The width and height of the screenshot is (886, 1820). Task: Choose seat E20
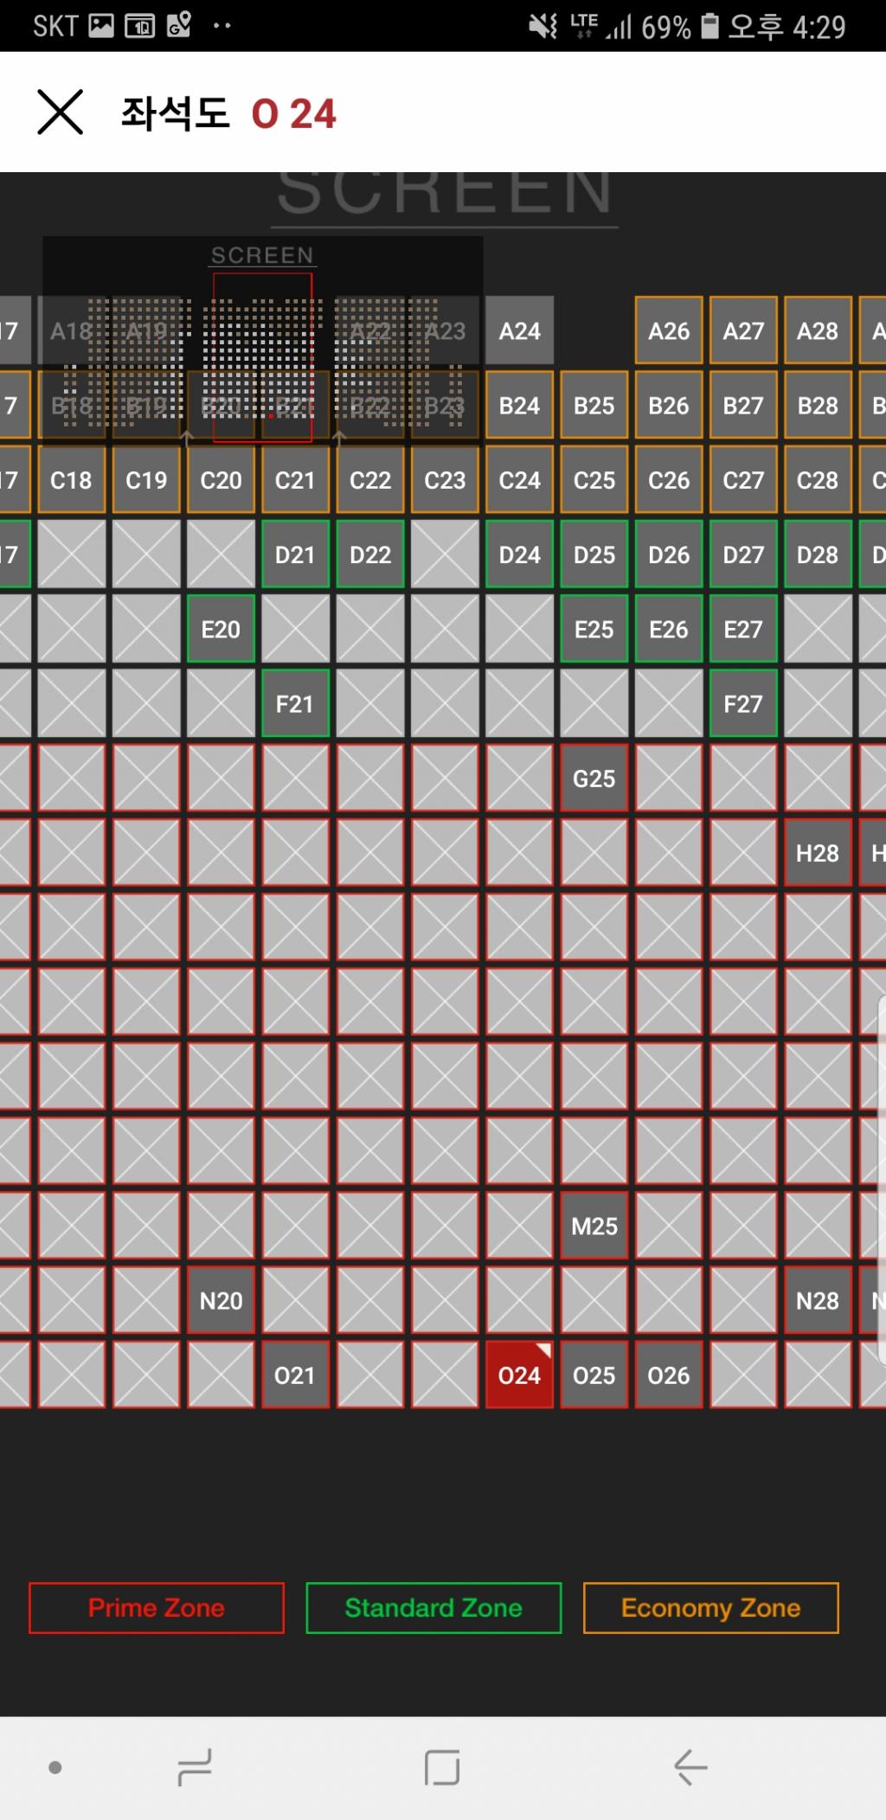(x=221, y=630)
